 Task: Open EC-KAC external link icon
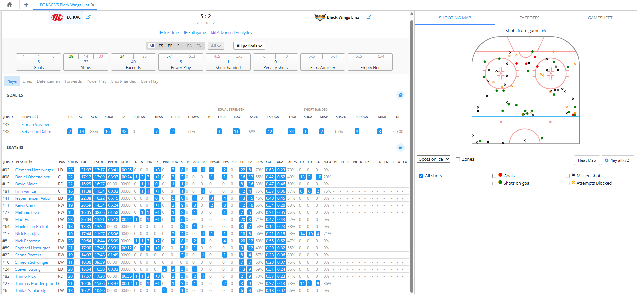pyautogui.click(x=88, y=17)
